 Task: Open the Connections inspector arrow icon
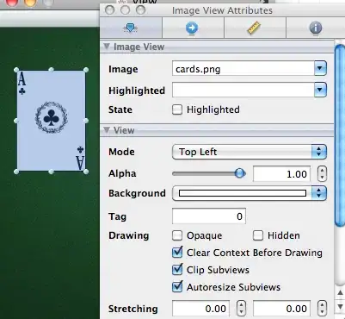click(x=192, y=28)
